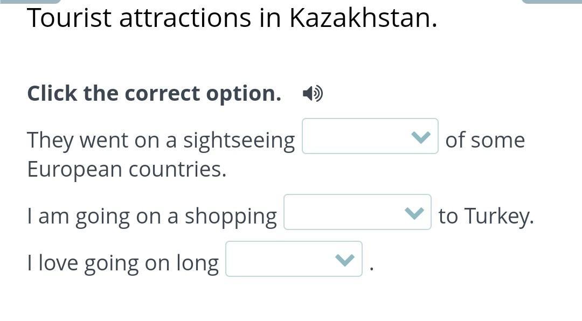The width and height of the screenshot is (582, 321).
Task: Click the chevron arrow in the third dropdown
Action: [344, 260]
